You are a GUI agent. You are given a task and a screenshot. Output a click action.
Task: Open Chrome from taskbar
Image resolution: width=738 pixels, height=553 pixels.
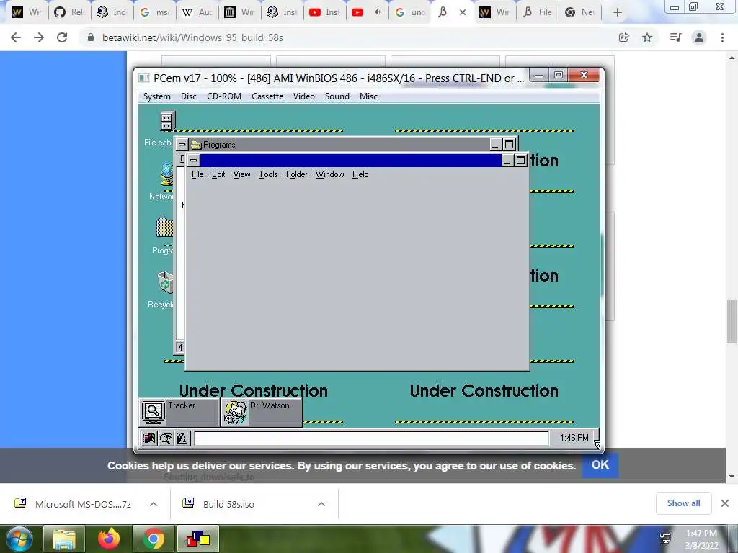click(153, 539)
